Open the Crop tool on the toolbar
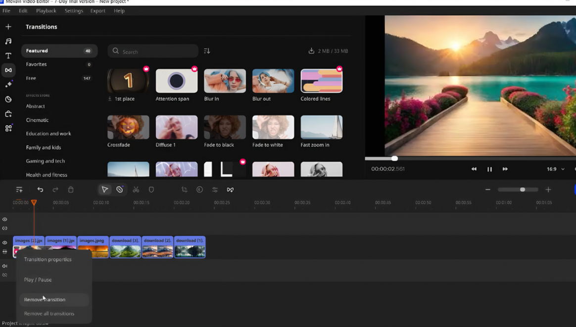576x327 pixels. click(x=184, y=189)
